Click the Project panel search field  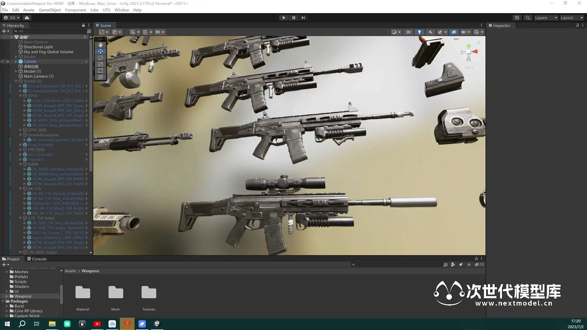(397, 265)
